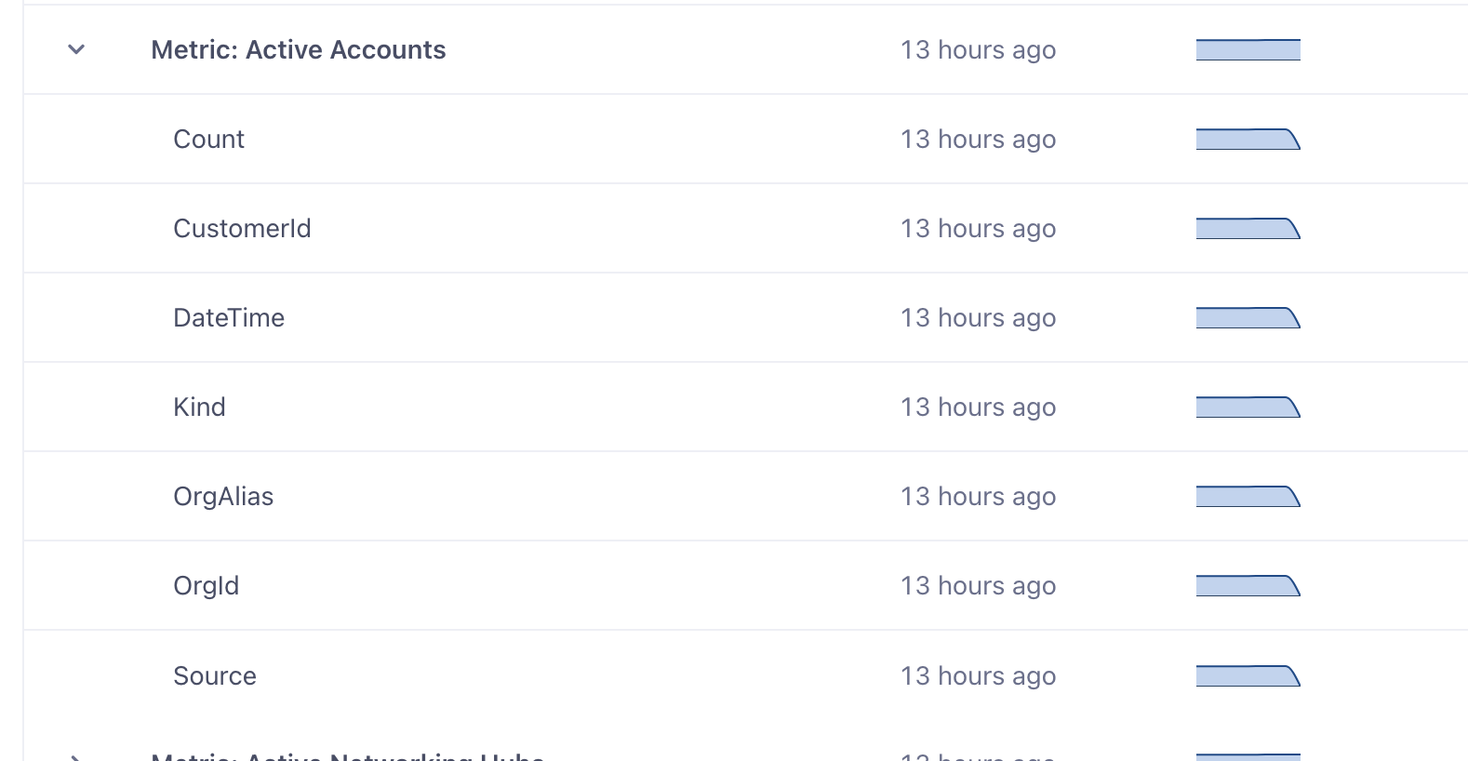
Task: Select the Count field row
Action: pos(745,139)
